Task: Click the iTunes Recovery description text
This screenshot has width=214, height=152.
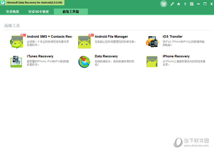Action: click(x=48, y=63)
